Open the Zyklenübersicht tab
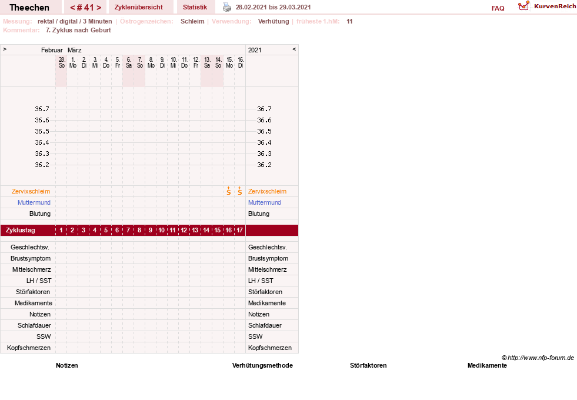Screen dimensions: 577x400 [x=138, y=7]
